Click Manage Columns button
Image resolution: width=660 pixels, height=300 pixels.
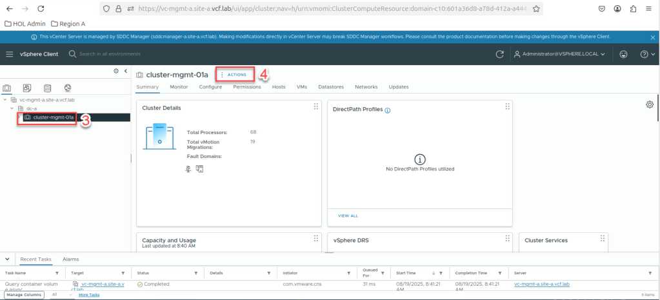[23, 295]
